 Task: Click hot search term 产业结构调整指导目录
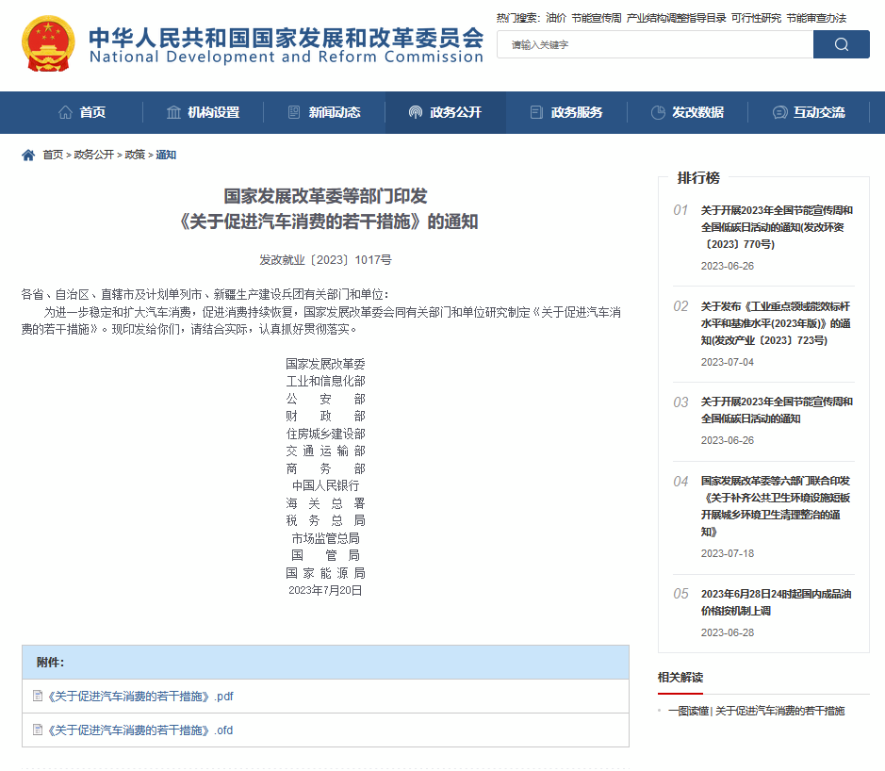point(676,18)
